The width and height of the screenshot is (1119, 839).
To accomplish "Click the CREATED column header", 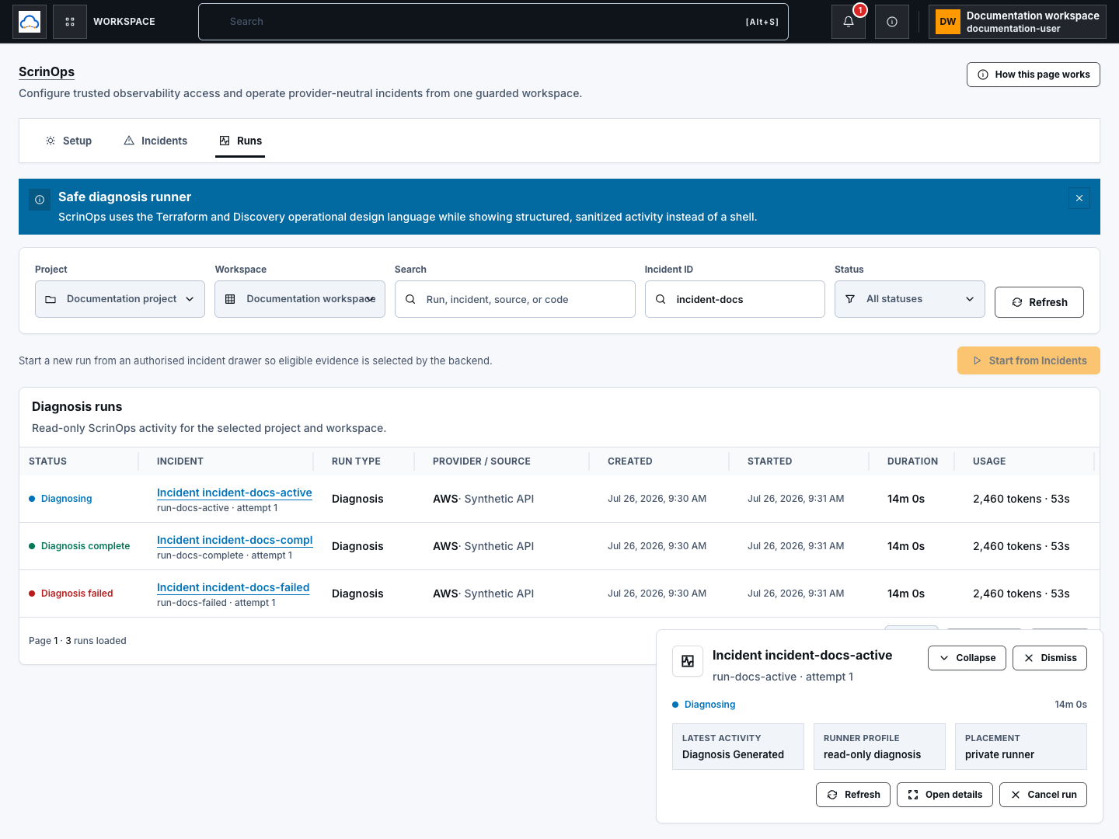I will tap(630, 461).
